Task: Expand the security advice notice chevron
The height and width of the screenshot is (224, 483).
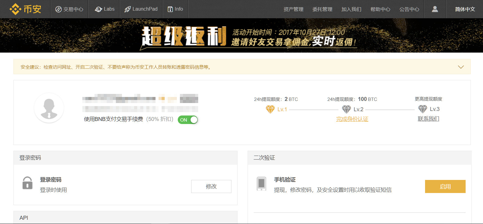Action: 461,67
